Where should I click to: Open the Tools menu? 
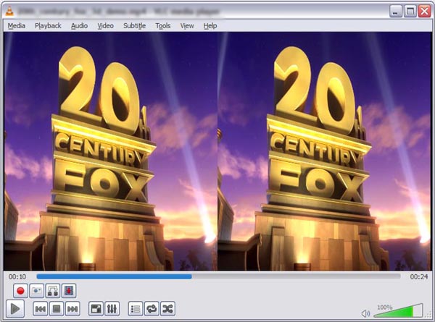pyautogui.click(x=163, y=26)
